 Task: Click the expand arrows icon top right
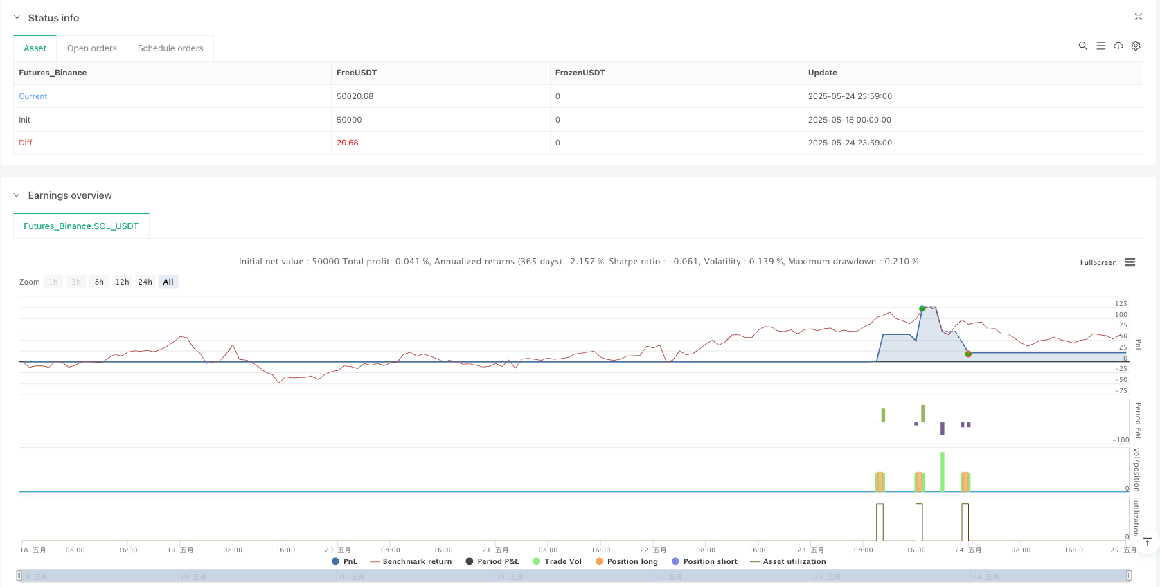click(1138, 17)
